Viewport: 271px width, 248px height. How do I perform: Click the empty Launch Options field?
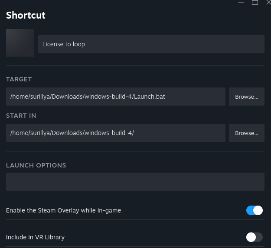(x=135, y=182)
